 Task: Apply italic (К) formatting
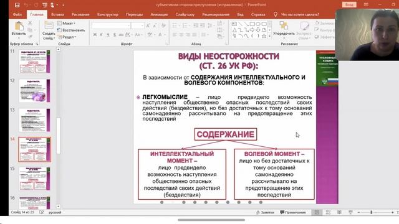click(x=101, y=35)
